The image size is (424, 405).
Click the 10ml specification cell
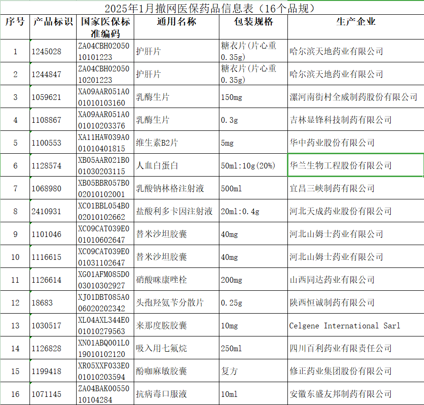tap(253, 394)
